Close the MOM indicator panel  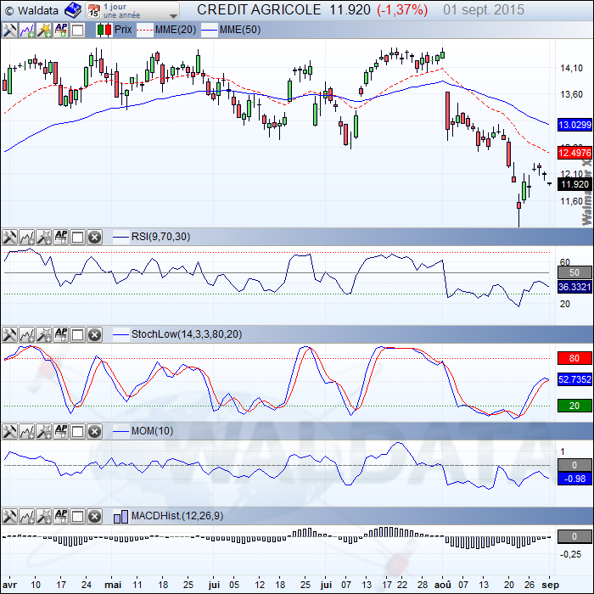click(x=94, y=431)
